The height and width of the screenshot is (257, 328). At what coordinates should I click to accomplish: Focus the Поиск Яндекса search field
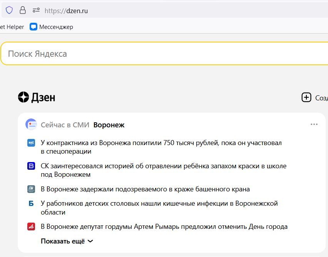click(x=154, y=54)
